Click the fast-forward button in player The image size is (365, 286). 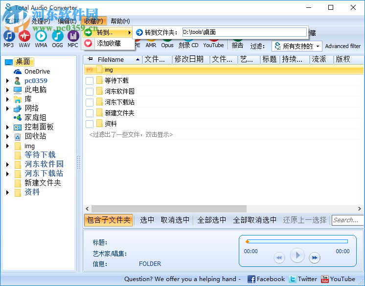pos(315,258)
